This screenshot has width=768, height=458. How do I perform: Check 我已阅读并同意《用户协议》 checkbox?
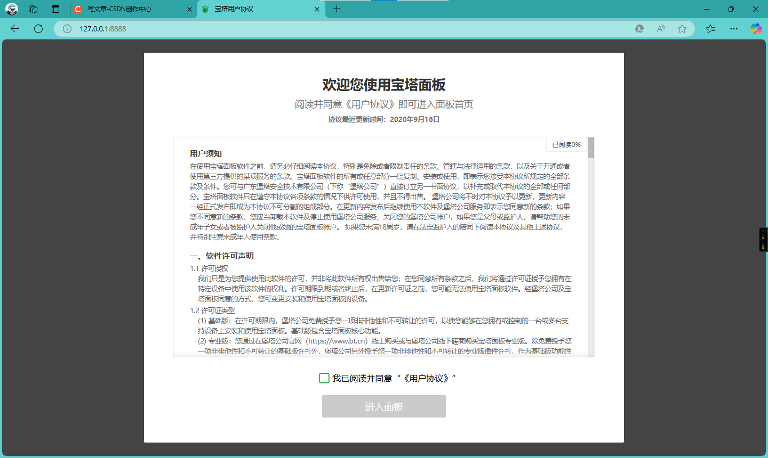[324, 378]
